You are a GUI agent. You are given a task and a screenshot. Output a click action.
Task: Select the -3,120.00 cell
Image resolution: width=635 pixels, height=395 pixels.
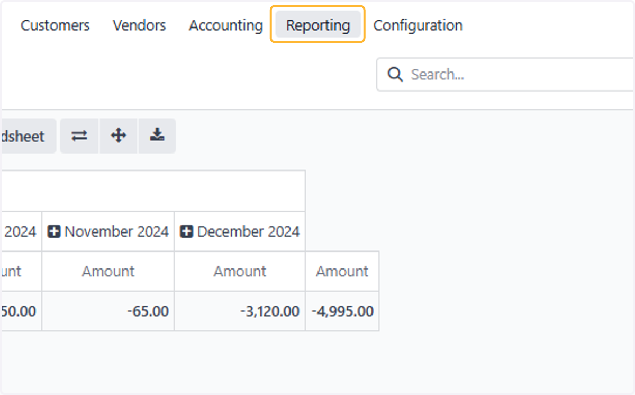[x=240, y=311]
